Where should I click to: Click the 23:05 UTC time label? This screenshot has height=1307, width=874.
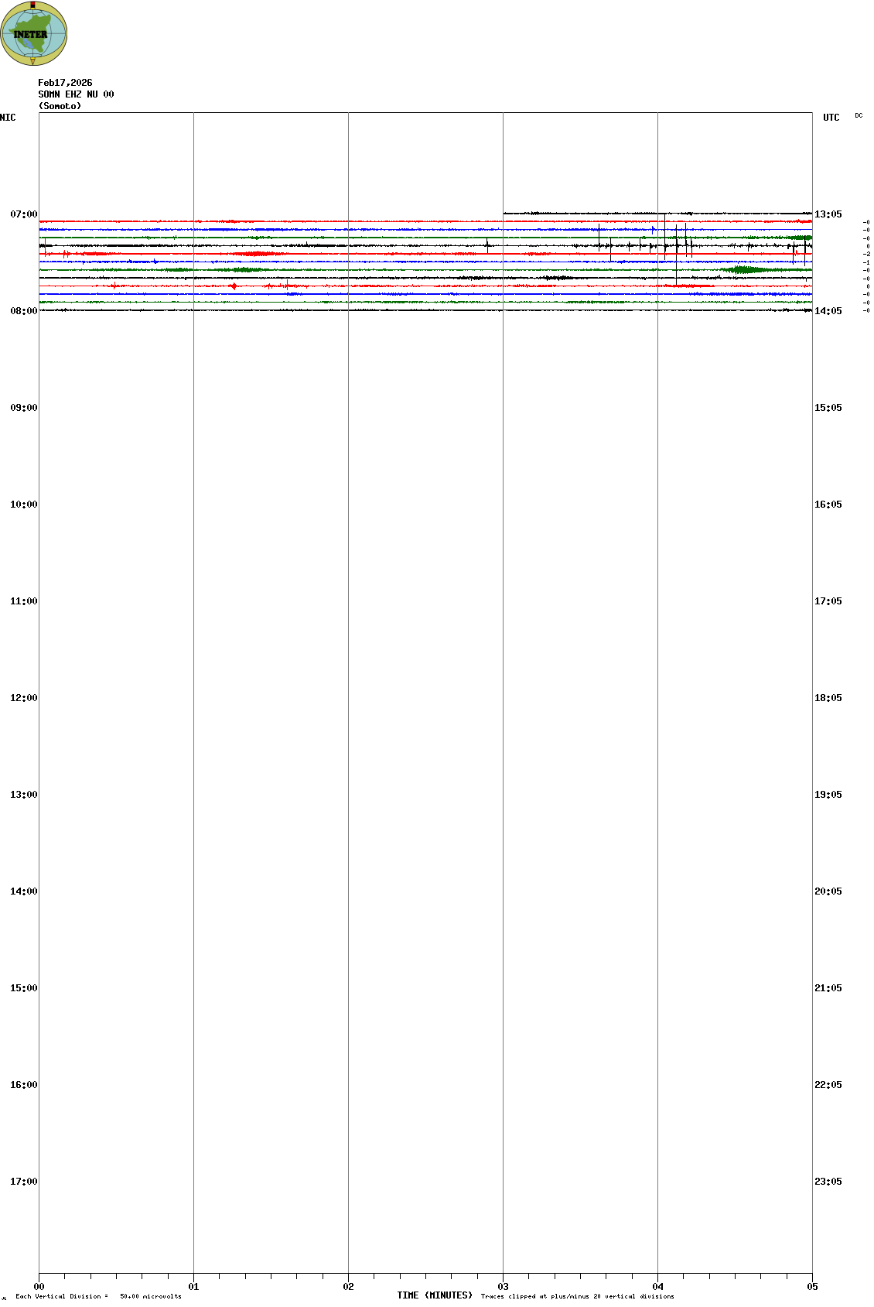(828, 1182)
